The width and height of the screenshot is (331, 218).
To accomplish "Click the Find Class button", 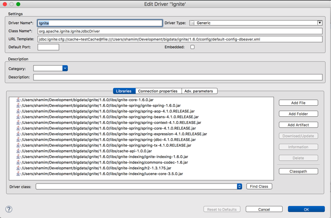I will 259,186.
